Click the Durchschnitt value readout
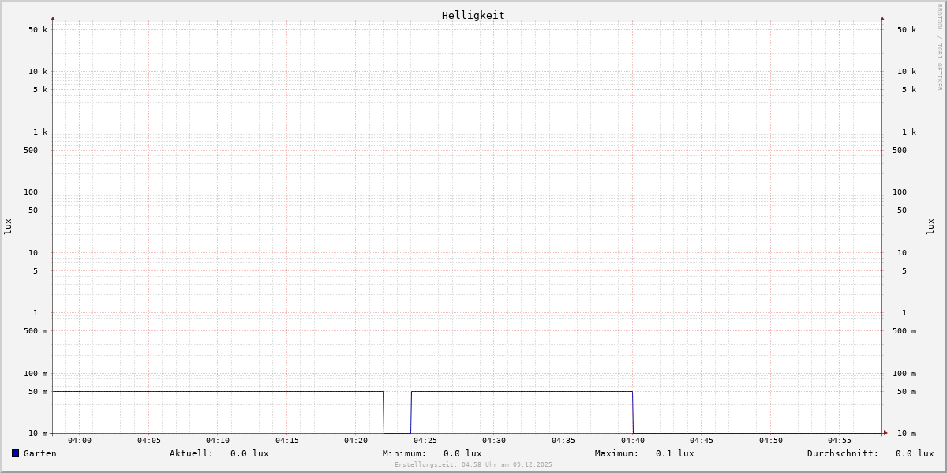947x473 pixels. pyautogui.click(x=914, y=453)
